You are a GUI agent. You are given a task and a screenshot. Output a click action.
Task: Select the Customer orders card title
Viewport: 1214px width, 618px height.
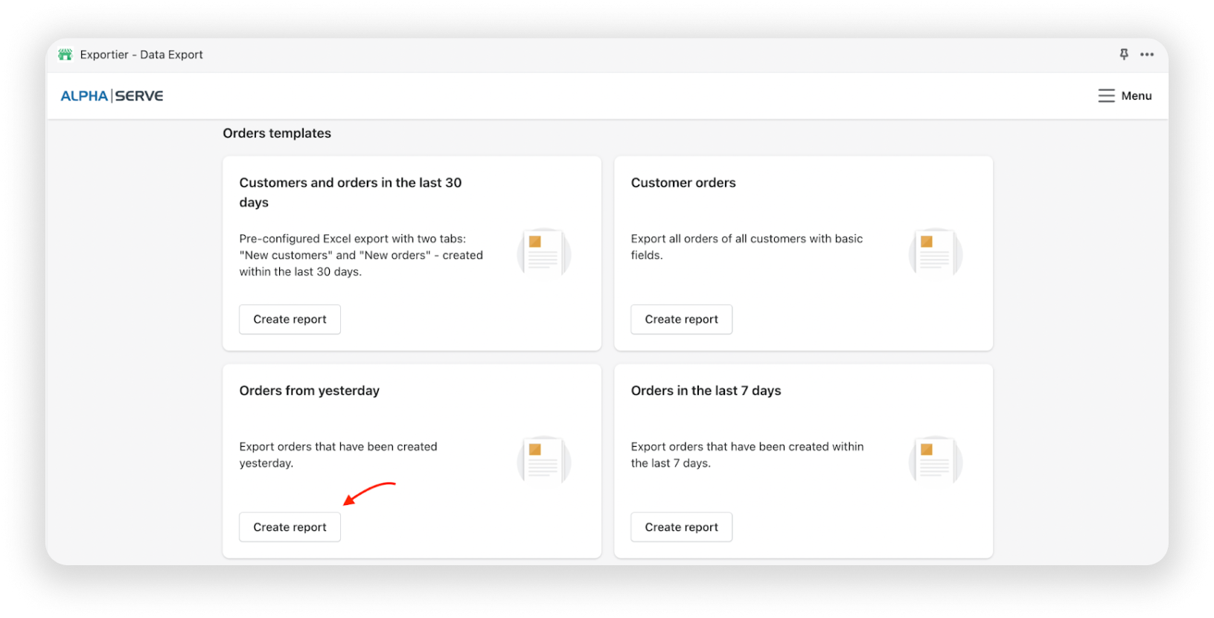(683, 183)
